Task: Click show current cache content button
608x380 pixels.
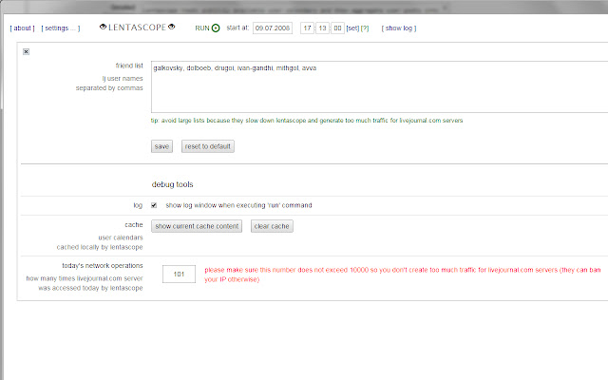Action: [197, 226]
